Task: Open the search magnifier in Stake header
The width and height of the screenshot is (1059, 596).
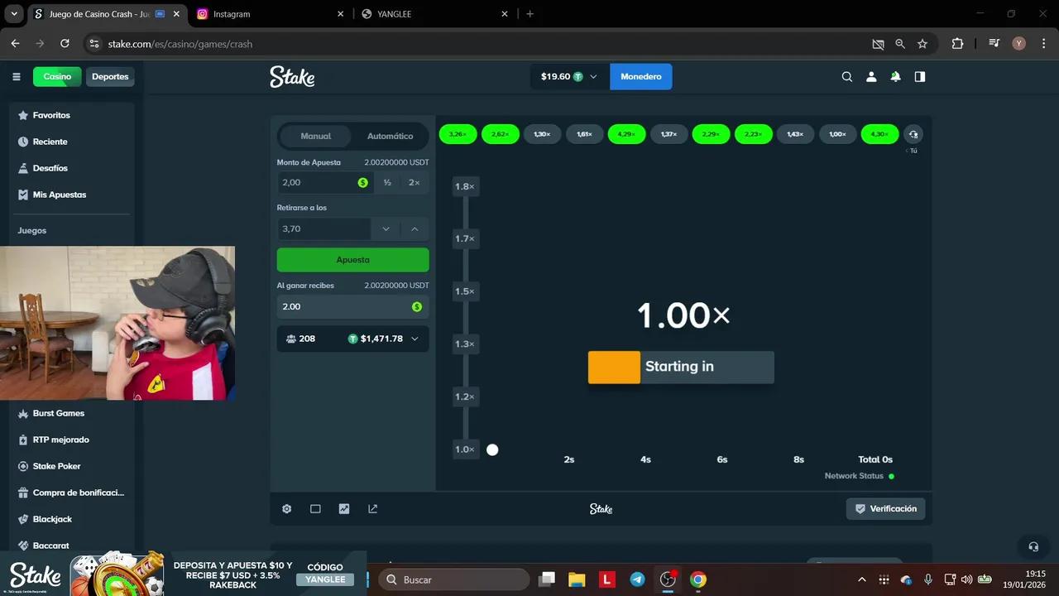Action: [x=846, y=77]
